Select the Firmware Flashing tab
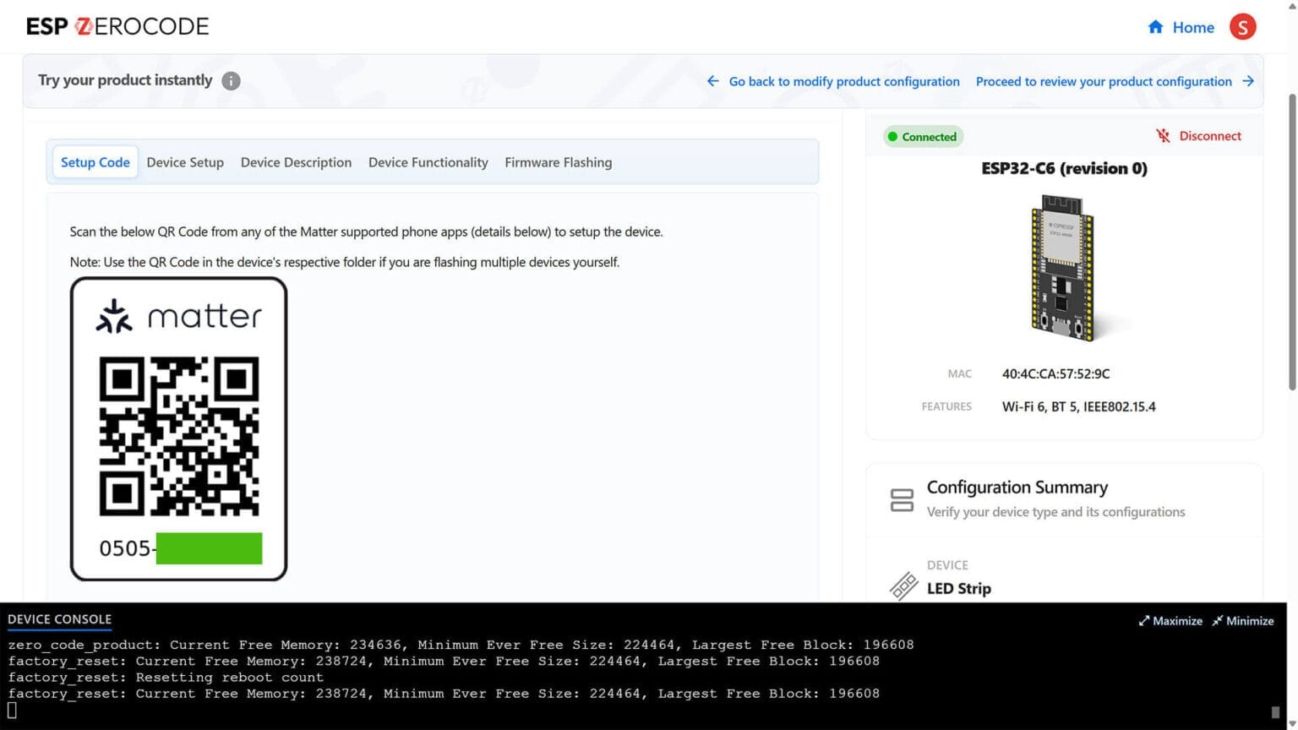The height and width of the screenshot is (730, 1298). point(558,162)
